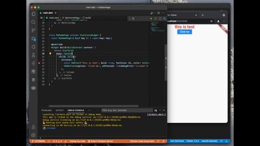The width and height of the screenshot is (260, 146).
Task: Choose the Chrome (web-javascript) device in the status bar
Action: (142, 141)
